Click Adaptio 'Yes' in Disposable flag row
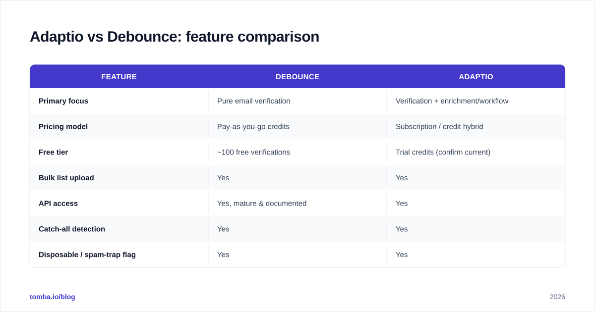The height and width of the screenshot is (312, 595). [x=402, y=255]
